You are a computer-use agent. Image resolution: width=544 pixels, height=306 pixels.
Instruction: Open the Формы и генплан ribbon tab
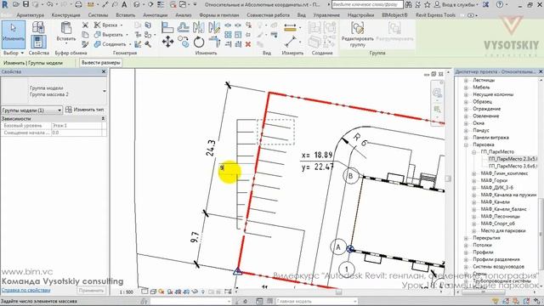[219, 15]
